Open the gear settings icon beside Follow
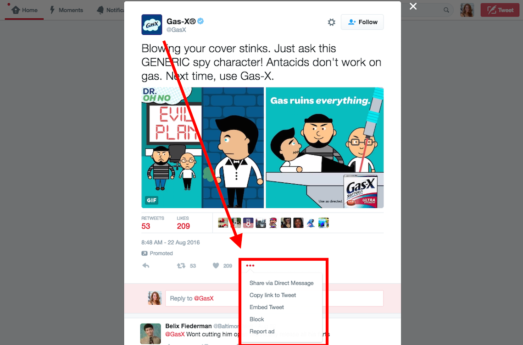The height and width of the screenshot is (345, 523). 331,22
